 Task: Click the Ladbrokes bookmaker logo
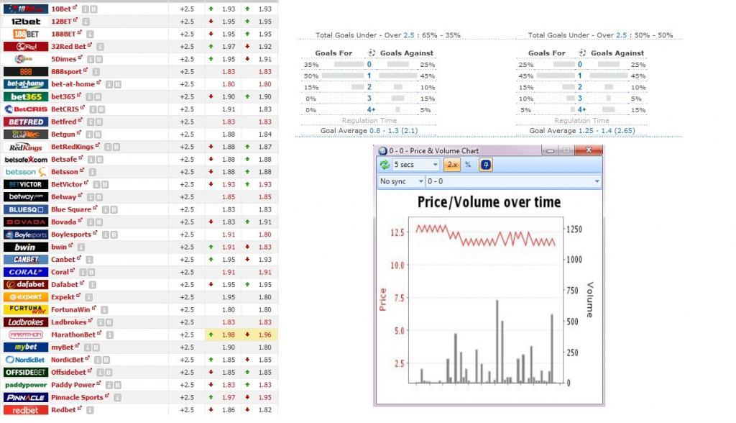(26, 322)
